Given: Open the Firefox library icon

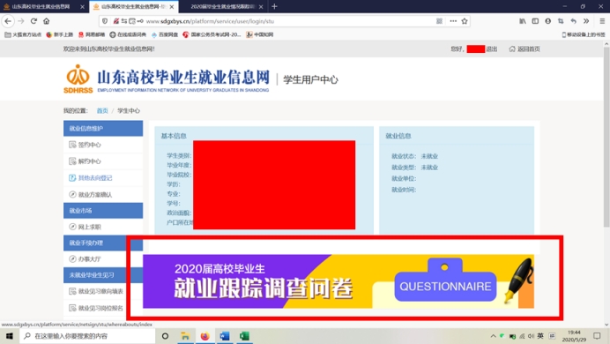Looking at the screenshot, I should 523,21.
